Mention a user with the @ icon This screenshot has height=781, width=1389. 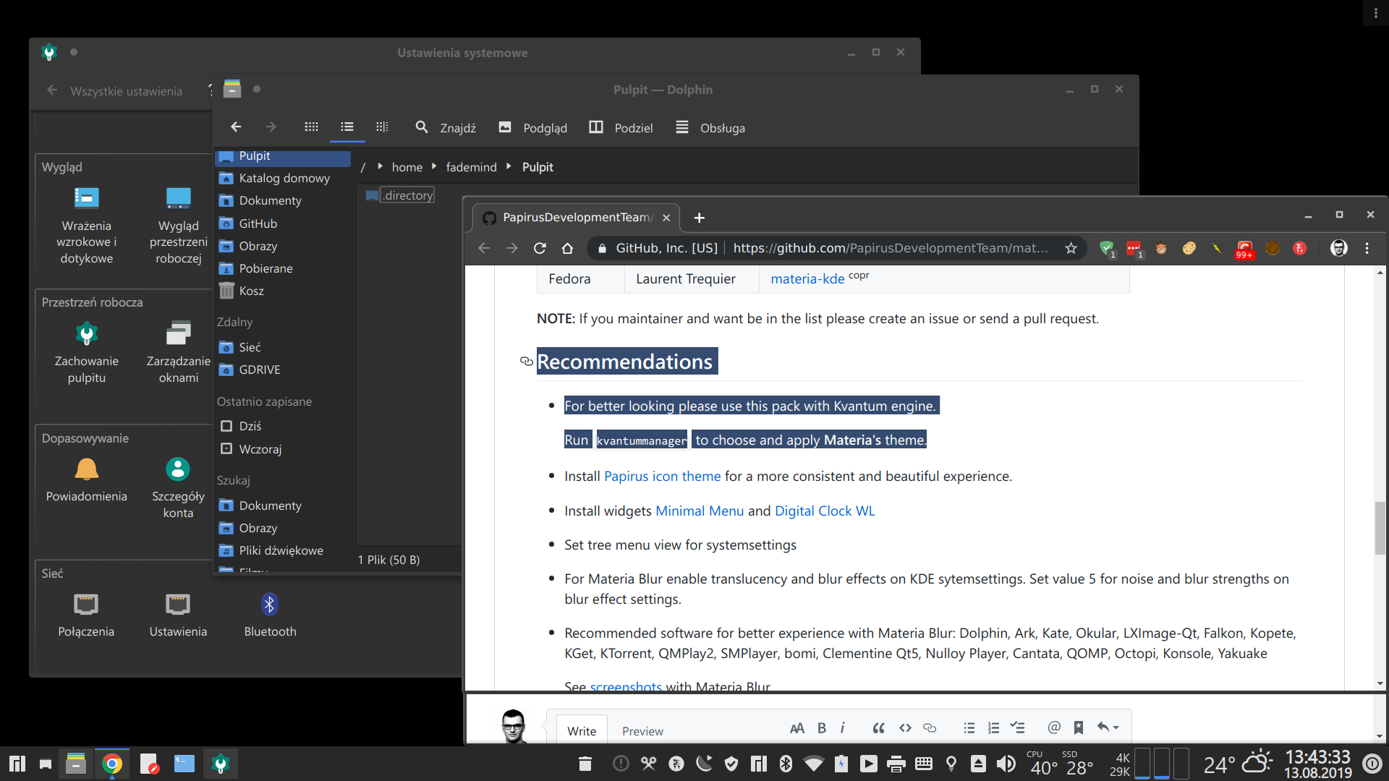pos(1053,727)
